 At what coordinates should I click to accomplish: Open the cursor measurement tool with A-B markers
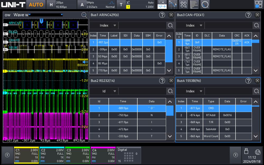pyautogui.click(x=173, y=5)
